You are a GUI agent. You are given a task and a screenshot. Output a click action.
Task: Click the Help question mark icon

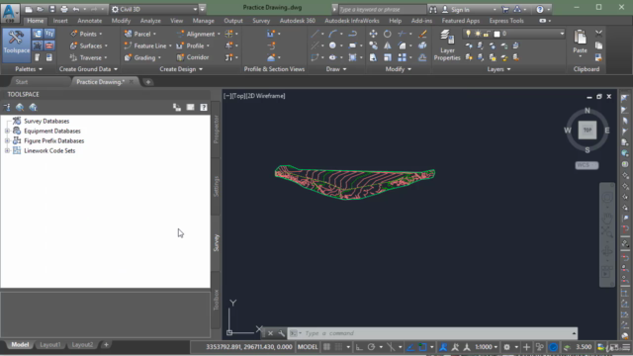(x=540, y=9)
